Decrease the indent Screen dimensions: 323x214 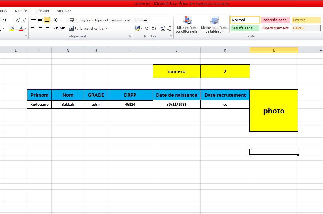(56, 28)
